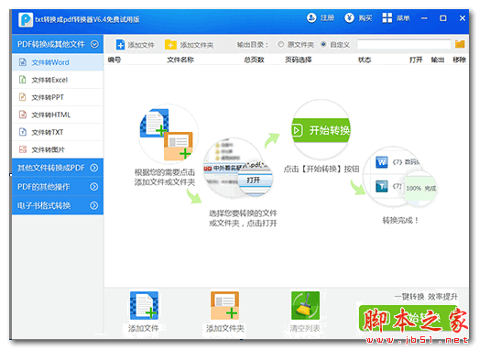The image size is (479, 350).
Task: Click the 文件名称 column header
Action: [180, 60]
